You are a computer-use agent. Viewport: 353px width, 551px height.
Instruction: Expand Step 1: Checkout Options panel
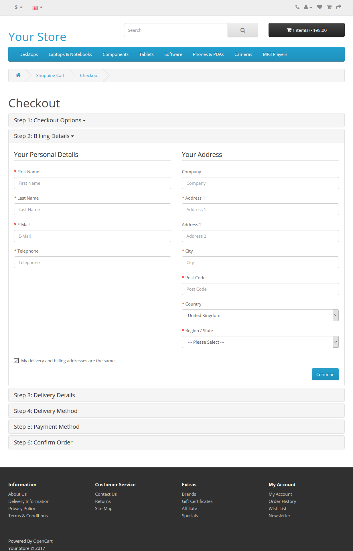click(x=50, y=121)
